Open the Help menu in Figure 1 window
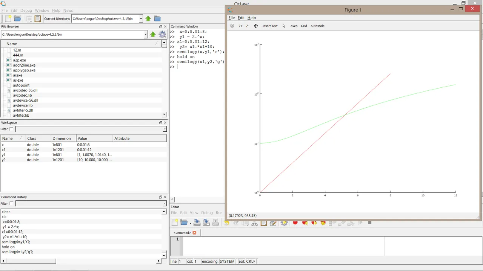The height and width of the screenshot is (271, 483). (252, 18)
